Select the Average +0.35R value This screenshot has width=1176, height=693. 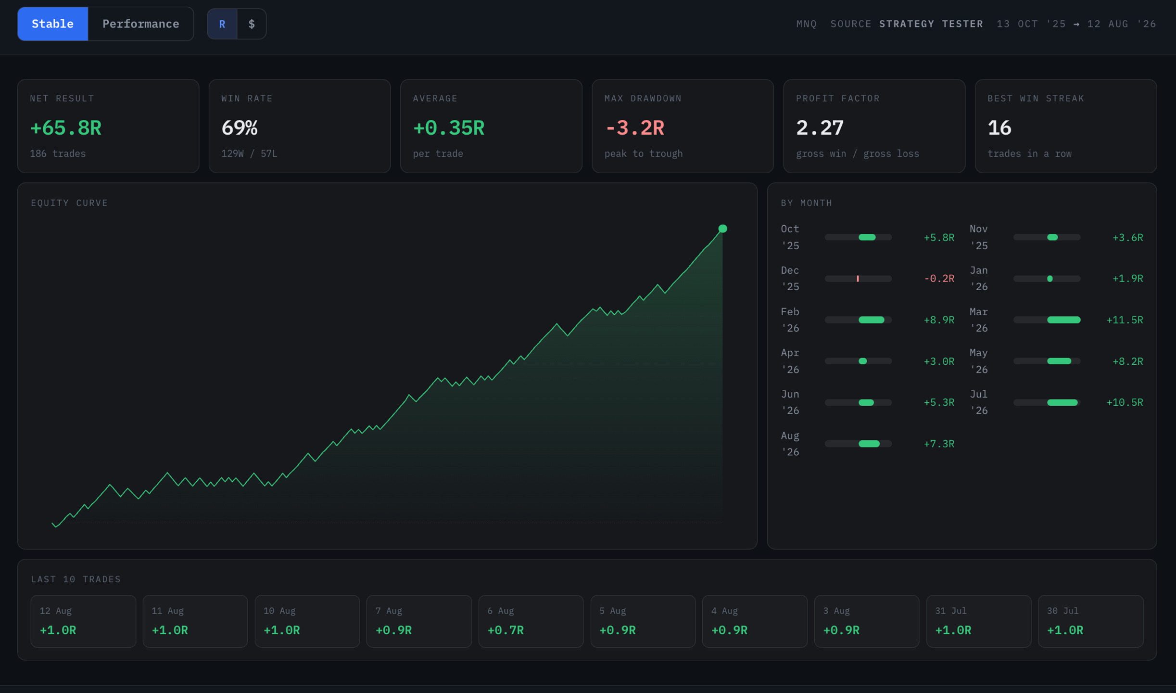(449, 128)
